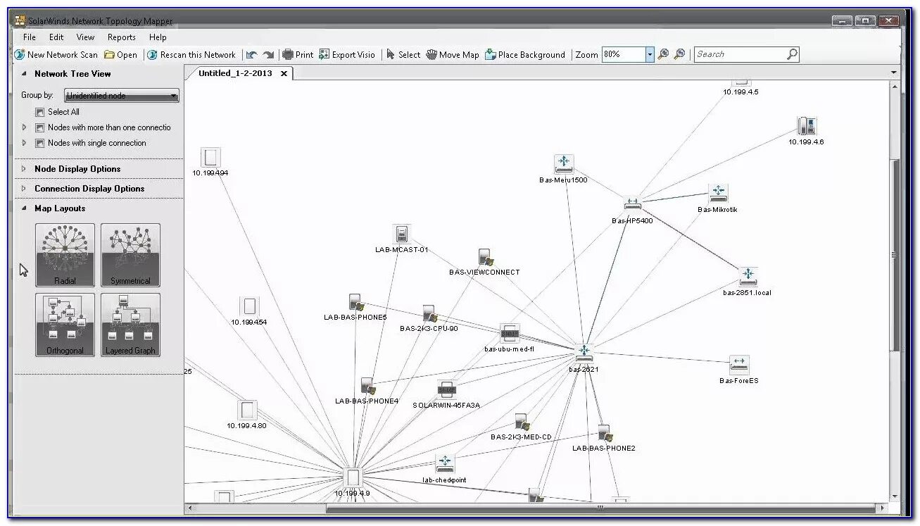Screen dimensions: 920x526
Task: Open the tab list dropdown arrow
Action: pos(894,73)
